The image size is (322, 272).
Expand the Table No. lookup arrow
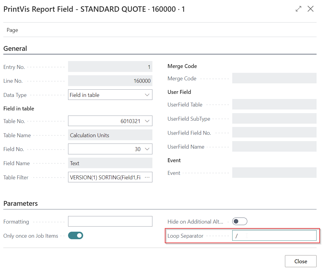[x=147, y=121]
